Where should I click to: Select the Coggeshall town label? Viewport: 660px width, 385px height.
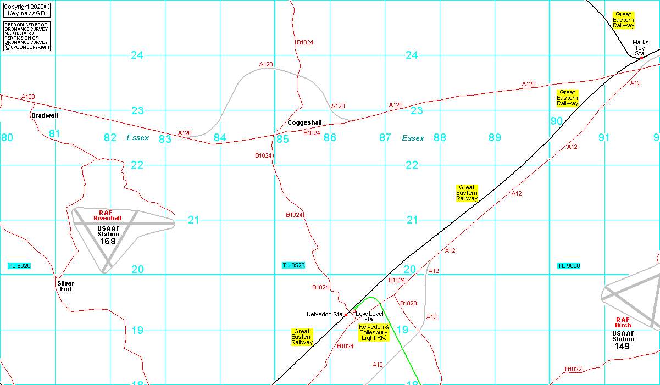(x=304, y=122)
